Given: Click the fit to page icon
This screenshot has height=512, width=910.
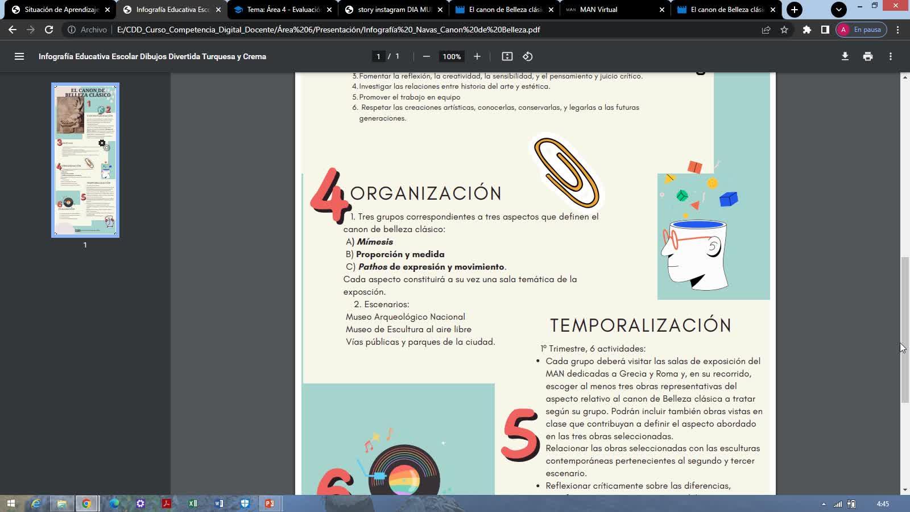Looking at the screenshot, I should [x=507, y=56].
